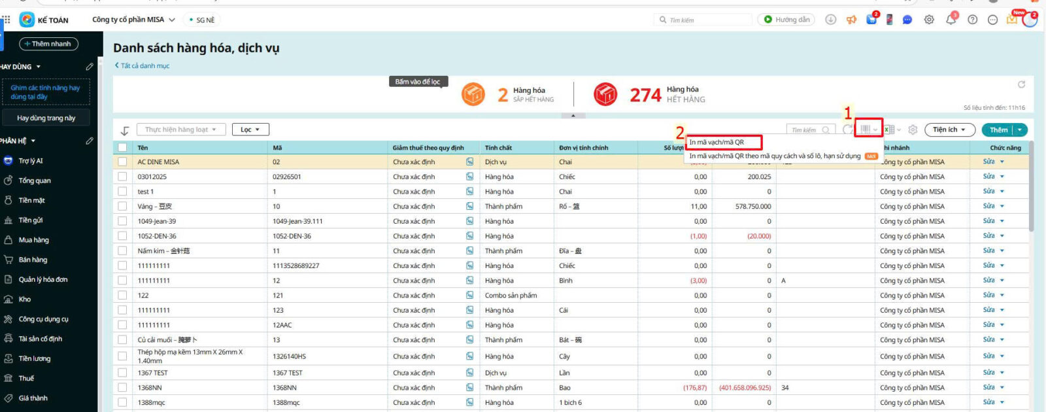Image resolution: width=1046 pixels, height=412 pixels.
Task: Select menu item In mã vạch/mã QR
Action: pyautogui.click(x=717, y=142)
